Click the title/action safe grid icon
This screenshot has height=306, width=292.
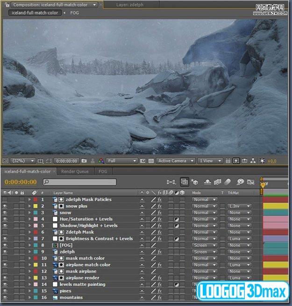(40, 161)
